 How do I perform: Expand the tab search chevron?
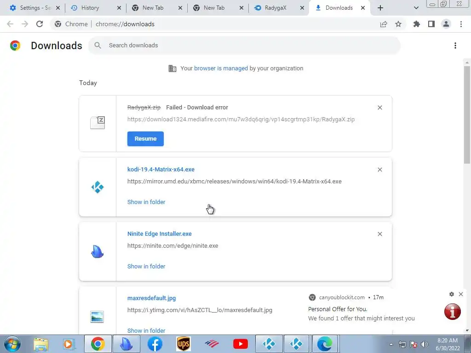click(416, 8)
